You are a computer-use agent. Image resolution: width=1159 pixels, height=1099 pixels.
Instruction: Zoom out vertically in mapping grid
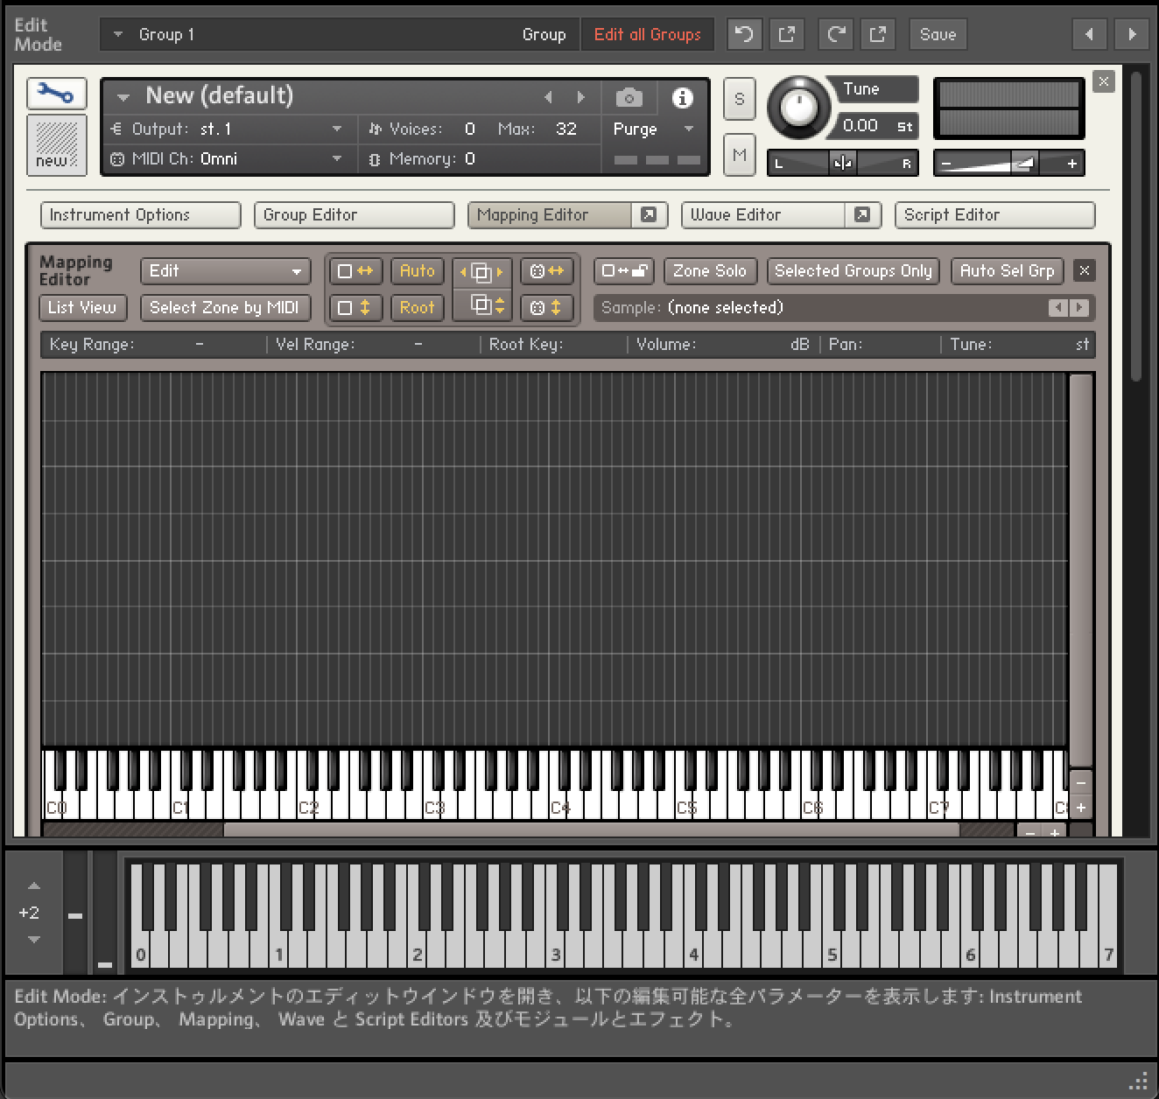(x=1081, y=783)
